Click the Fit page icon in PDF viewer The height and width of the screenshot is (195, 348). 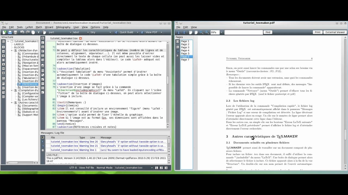(x=196, y=32)
